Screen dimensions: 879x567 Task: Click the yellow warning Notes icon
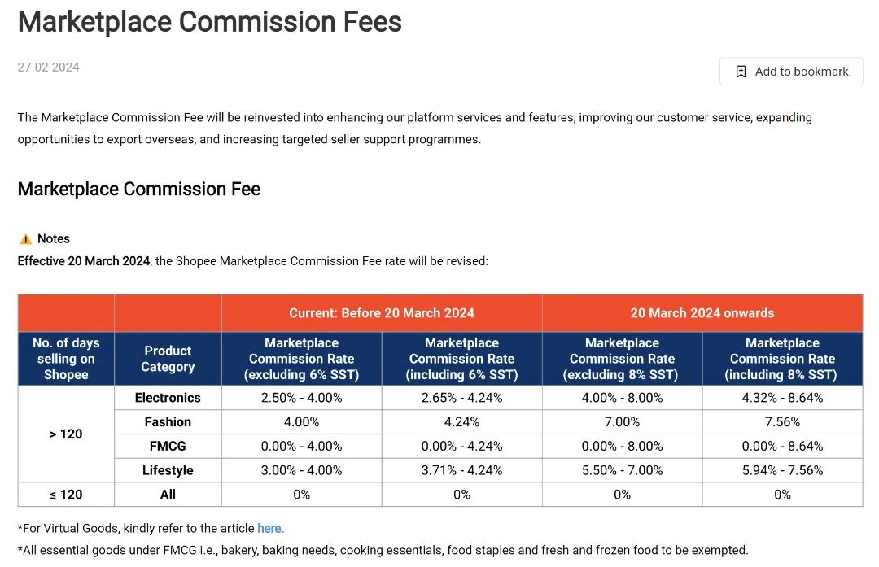pyautogui.click(x=26, y=239)
